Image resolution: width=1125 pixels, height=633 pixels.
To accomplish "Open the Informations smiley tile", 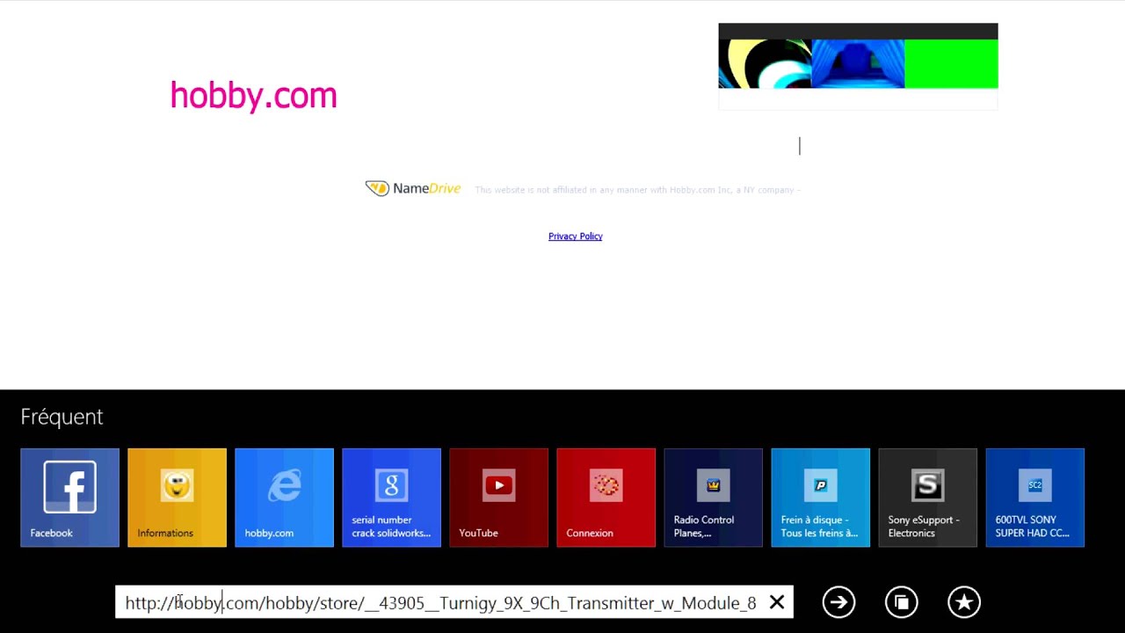I will [x=177, y=498].
